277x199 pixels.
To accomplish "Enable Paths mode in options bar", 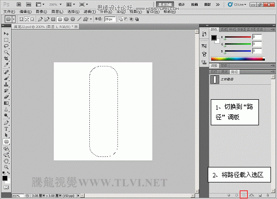I will (27, 19).
